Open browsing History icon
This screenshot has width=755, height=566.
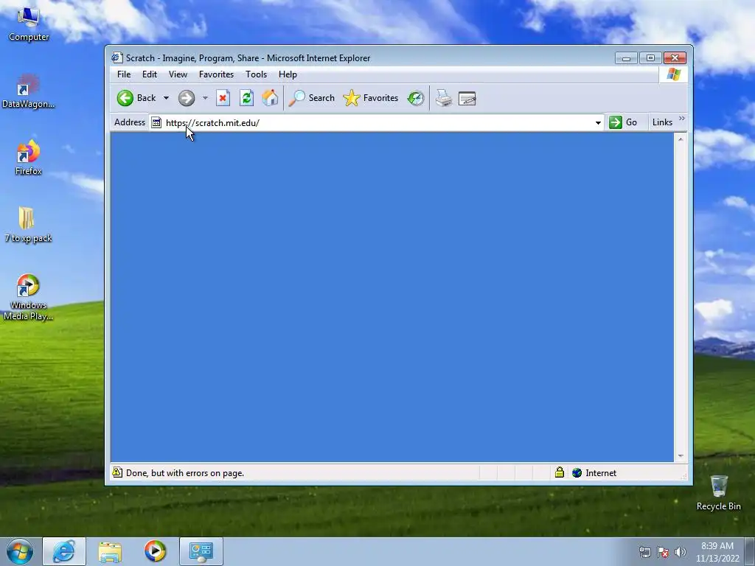coord(416,98)
